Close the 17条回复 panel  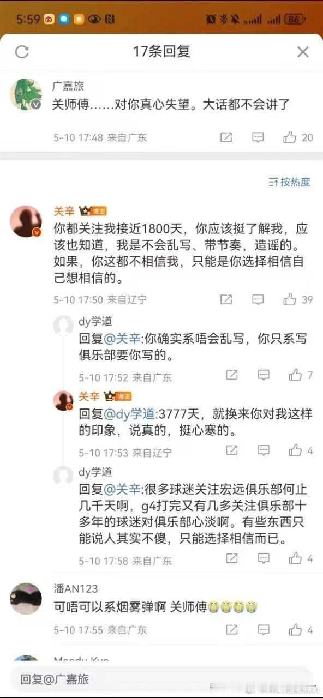point(303,52)
